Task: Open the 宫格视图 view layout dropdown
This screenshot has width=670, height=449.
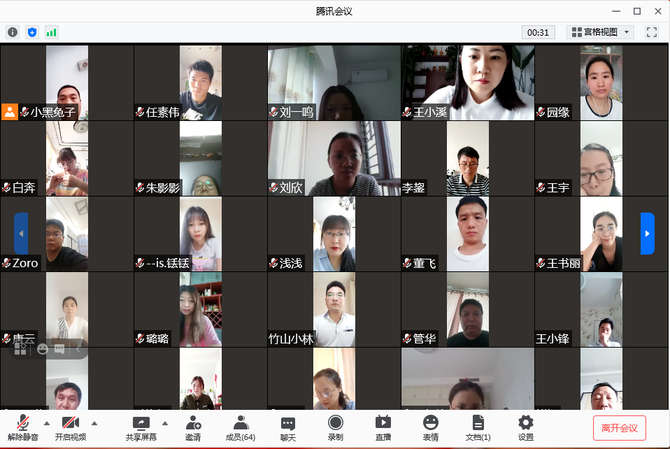Action: 599,32
